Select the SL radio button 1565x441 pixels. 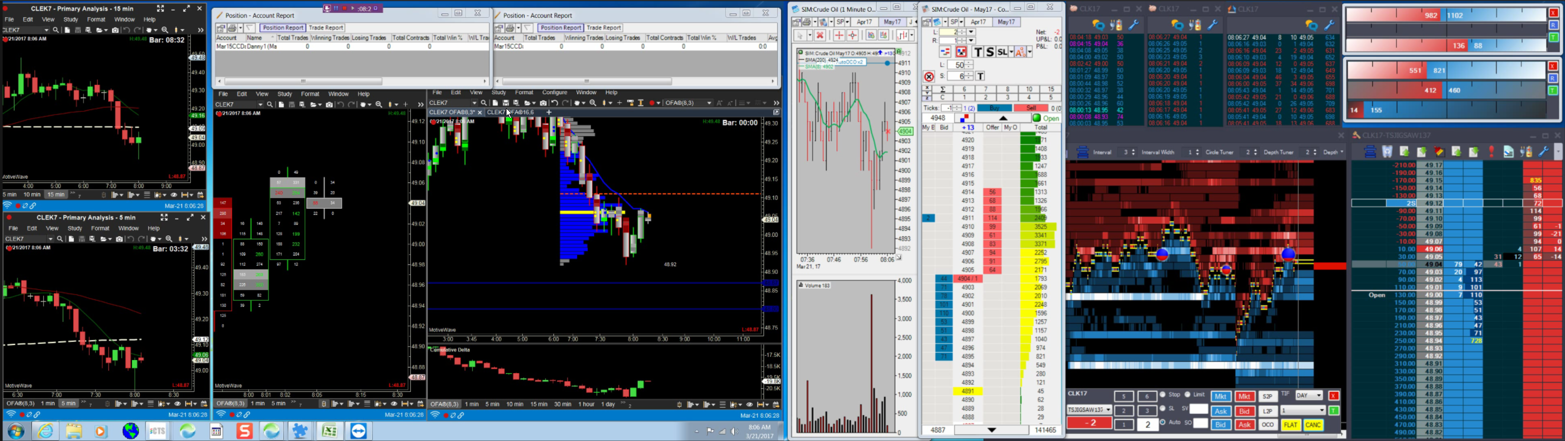pos(1163,409)
